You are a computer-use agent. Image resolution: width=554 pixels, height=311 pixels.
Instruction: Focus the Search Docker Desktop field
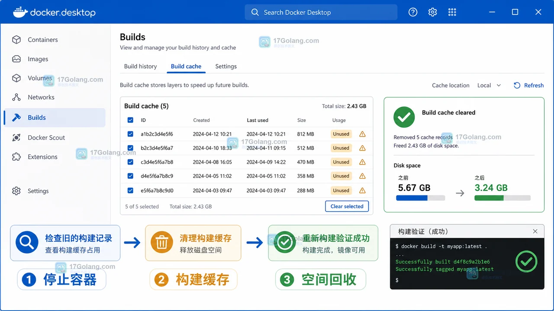pos(321,12)
